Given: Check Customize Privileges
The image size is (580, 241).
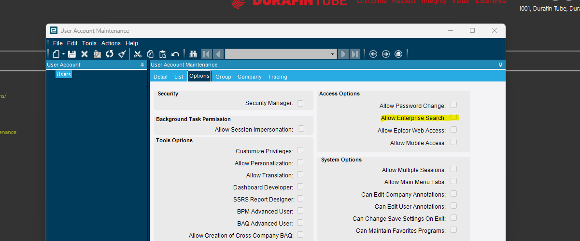Looking at the screenshot, I should point(300,150).
